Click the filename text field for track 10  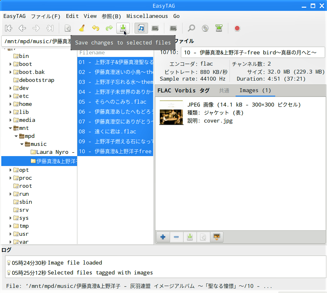(253, 52)
